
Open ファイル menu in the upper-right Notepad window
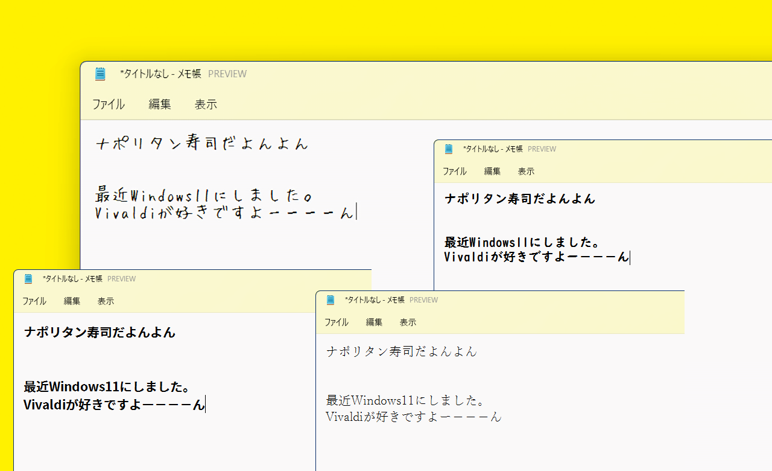coord(455,171)
